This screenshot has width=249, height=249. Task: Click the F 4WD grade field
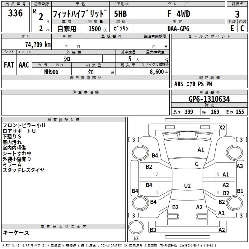(179, 14)
